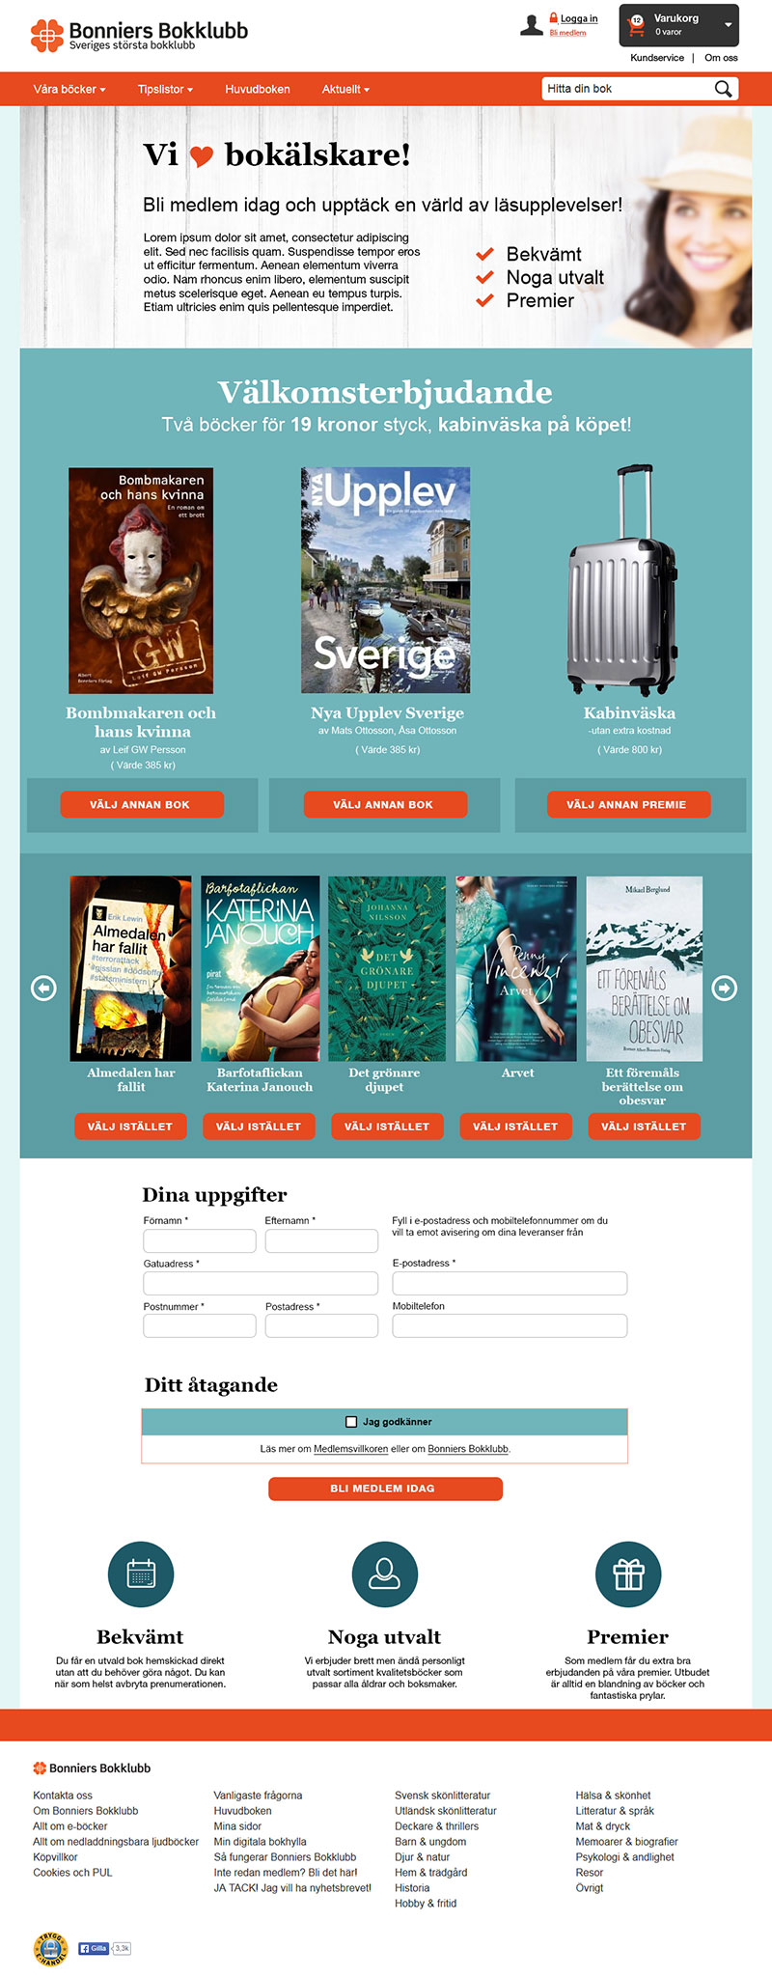772x1977 pixels.
Task: Click the E-postadress input field
Action: [510, 1283]
